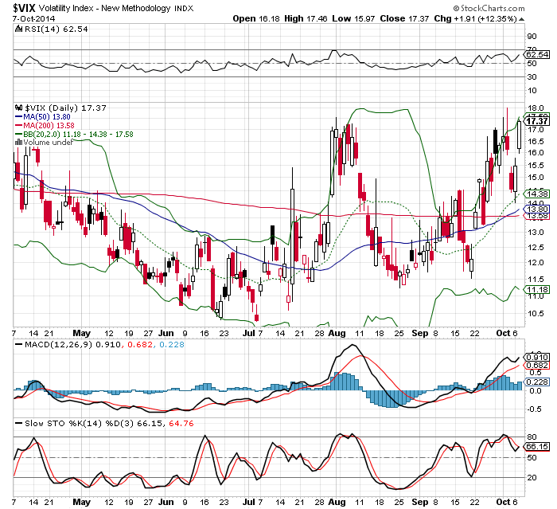Click the 17.37 last price tag
The image size is (557, 509).
[x=537, y=122]
